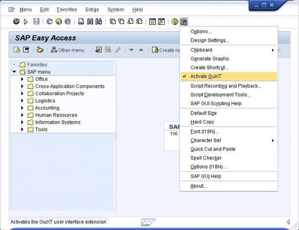
Task: Open the Edit menu
Action: tap(44, 9)
